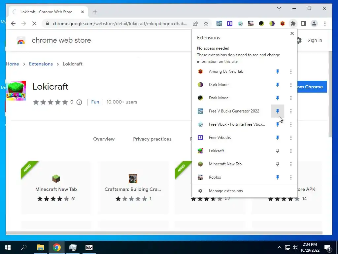Unpin the Free Vibucks extension
The image size is (338, 254).
click(277, 138)
